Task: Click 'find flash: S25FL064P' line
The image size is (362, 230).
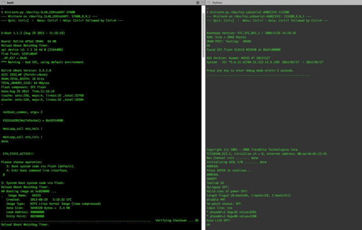Action: (19, 54)
